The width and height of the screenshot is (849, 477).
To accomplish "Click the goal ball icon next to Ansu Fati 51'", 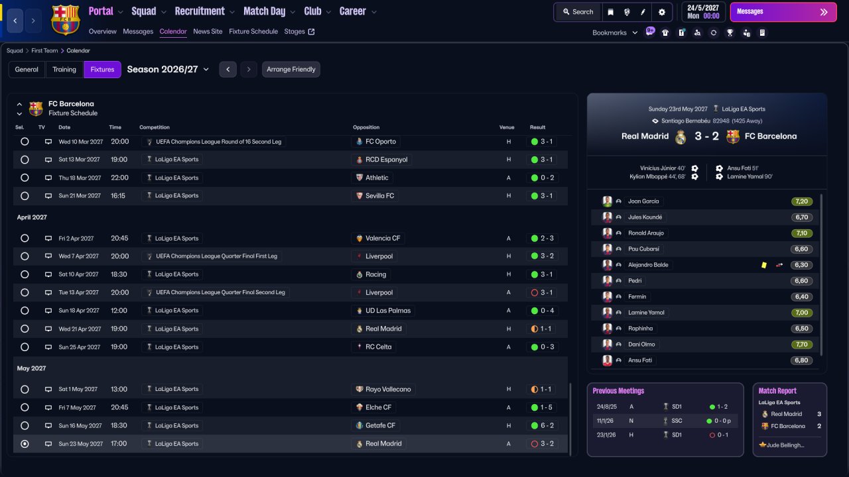I will tap(720, 168).
